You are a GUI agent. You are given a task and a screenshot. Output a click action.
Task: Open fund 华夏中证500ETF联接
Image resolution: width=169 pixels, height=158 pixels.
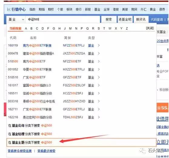[37, 70]
